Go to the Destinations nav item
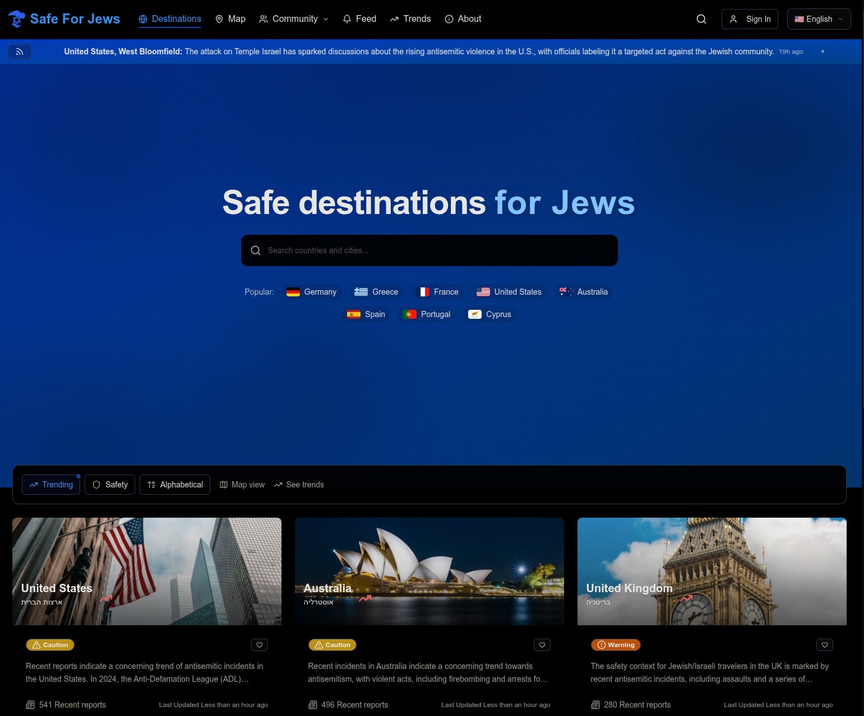This screenshot has height=716, width=864. (x=170, y=19)
